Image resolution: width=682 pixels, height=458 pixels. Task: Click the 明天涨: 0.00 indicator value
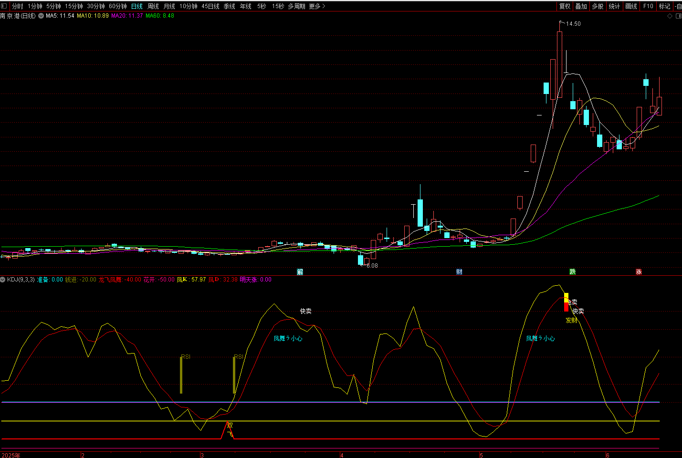[x=255, y=280]
